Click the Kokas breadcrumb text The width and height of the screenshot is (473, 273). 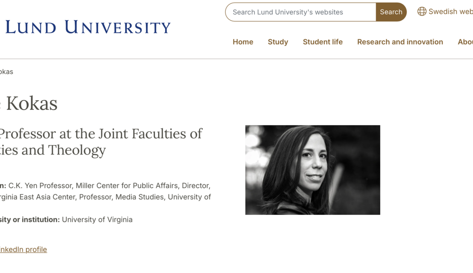(6, 72)
